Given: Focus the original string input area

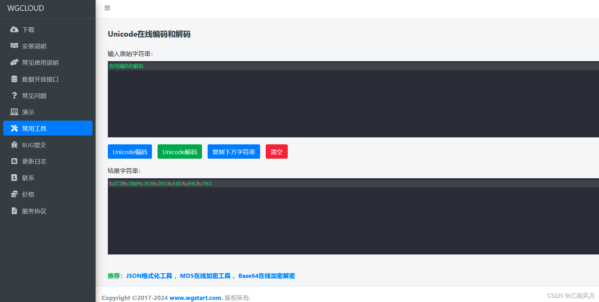Looking at the screenshot, I should pyautogui.click(x=353, y=100).
